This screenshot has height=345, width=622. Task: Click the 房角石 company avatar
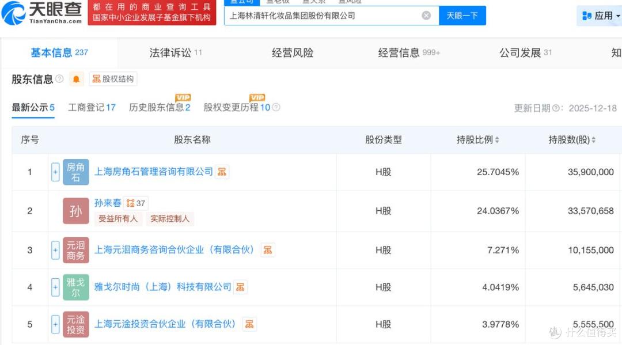click(76, 172)
